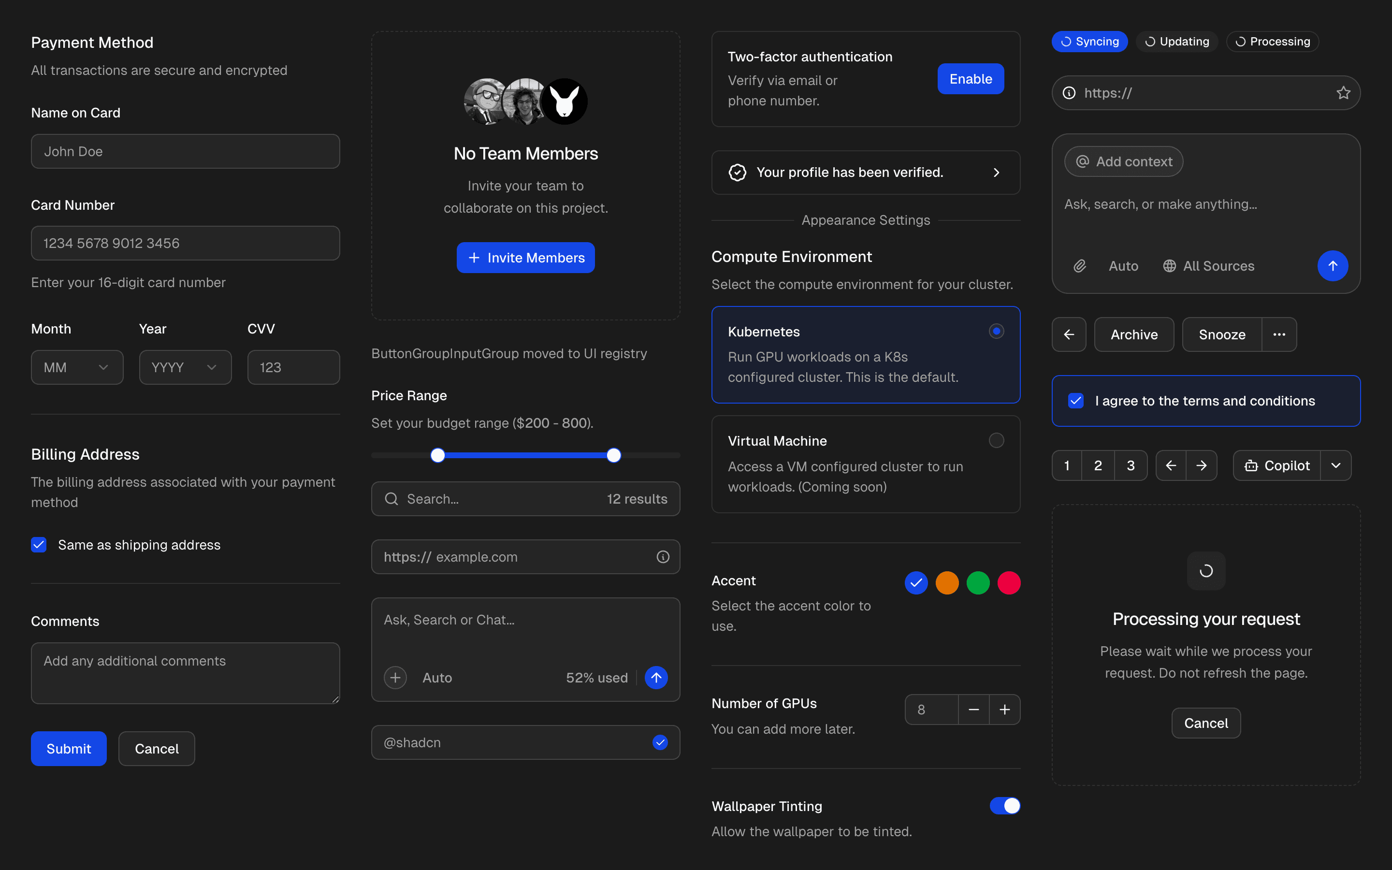1392x870 pixels.
Task: Click the star bookmark icon in URL field
Action: [1343, 93]
